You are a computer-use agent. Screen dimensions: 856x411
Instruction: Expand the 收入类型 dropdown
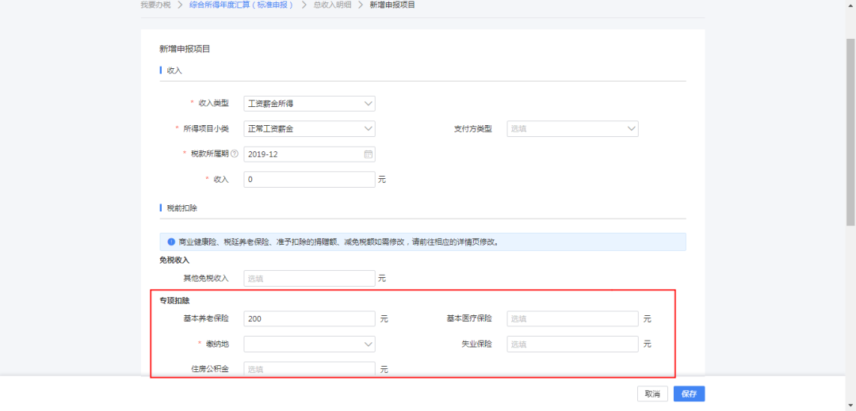pos(310,104)
